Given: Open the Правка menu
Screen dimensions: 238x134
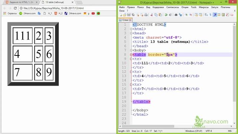Looking at the screenshot, I should coord(131,7).
